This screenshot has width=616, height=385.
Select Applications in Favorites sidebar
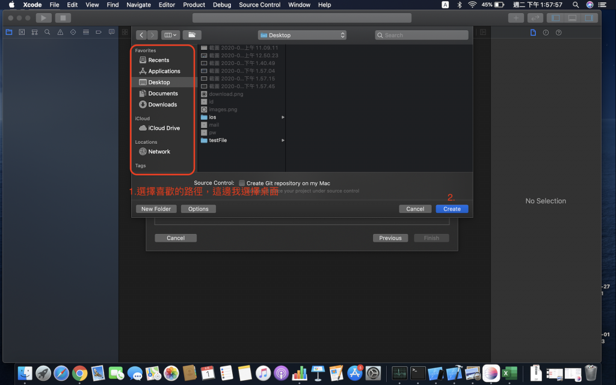click(x=164, y=71)
